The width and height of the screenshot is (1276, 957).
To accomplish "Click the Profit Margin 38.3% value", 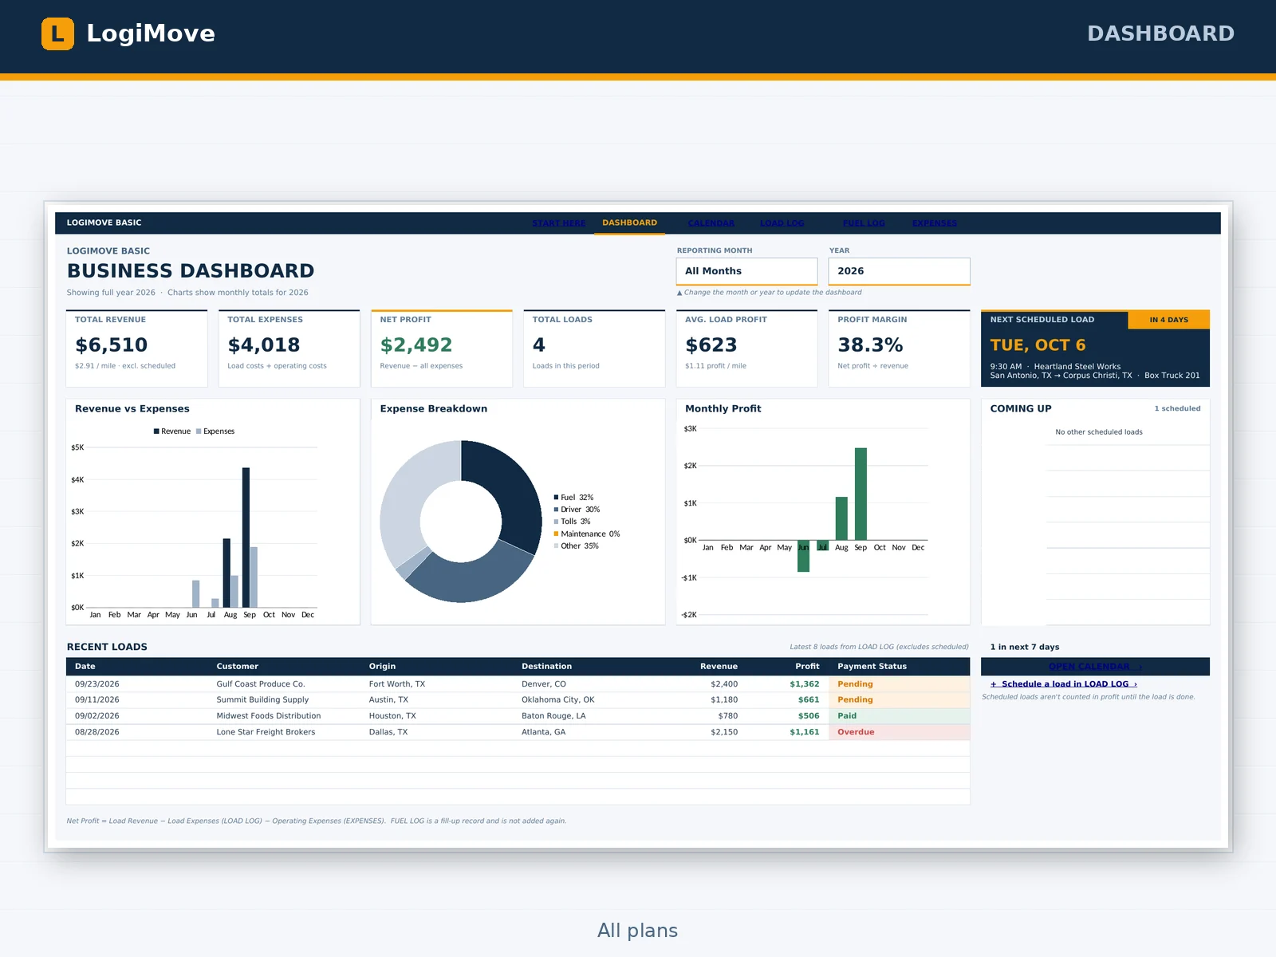I will click(x=870, y=345).
